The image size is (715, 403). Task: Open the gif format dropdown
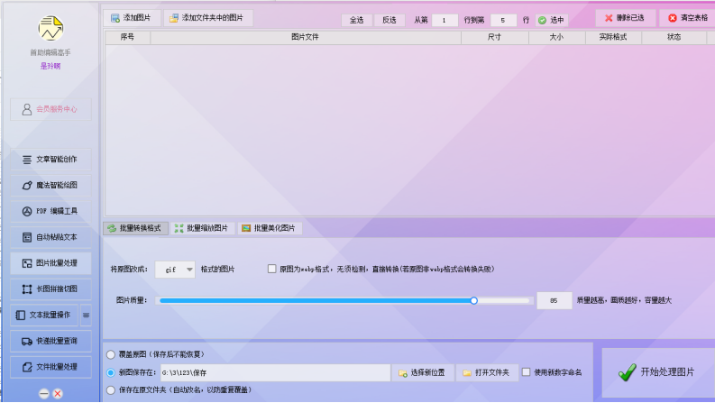click(175, 270)
